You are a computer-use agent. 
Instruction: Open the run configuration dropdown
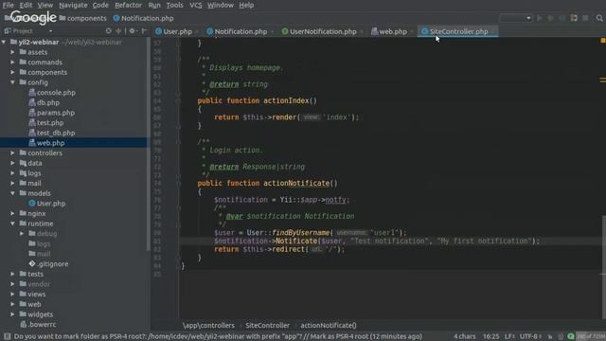coord(515,18)
